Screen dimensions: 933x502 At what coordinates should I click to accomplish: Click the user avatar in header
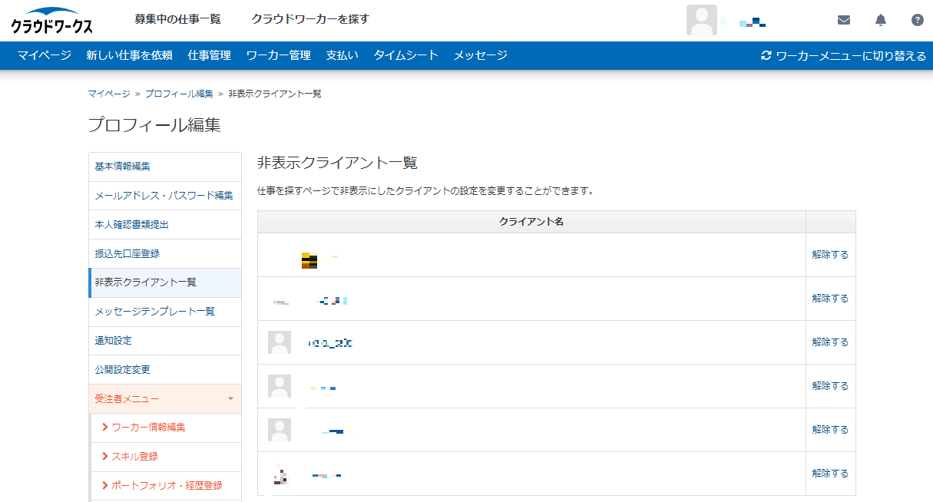point(701,20)
